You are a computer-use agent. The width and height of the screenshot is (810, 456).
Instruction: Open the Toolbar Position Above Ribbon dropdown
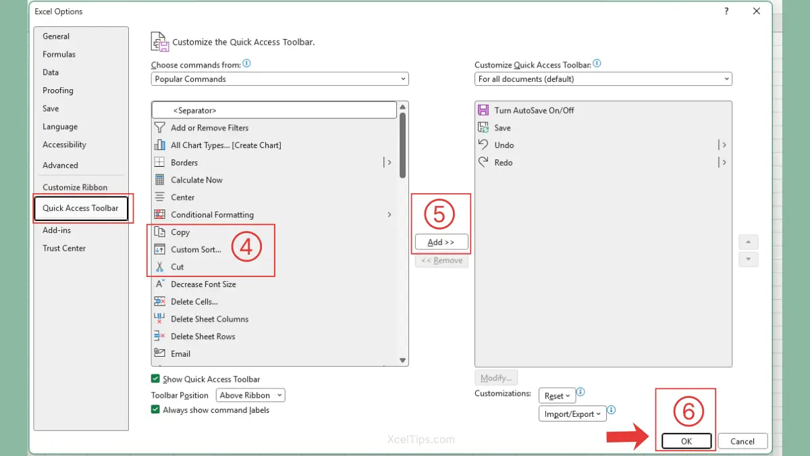(250, 395)
